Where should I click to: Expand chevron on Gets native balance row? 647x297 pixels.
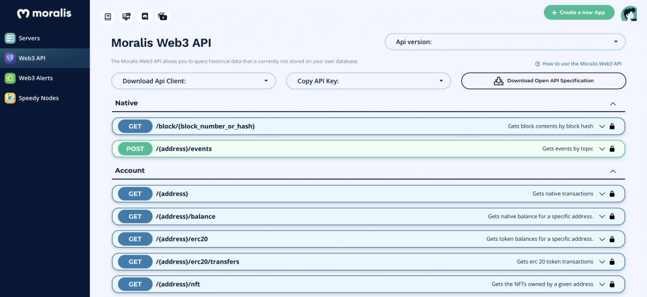(602, 216)
